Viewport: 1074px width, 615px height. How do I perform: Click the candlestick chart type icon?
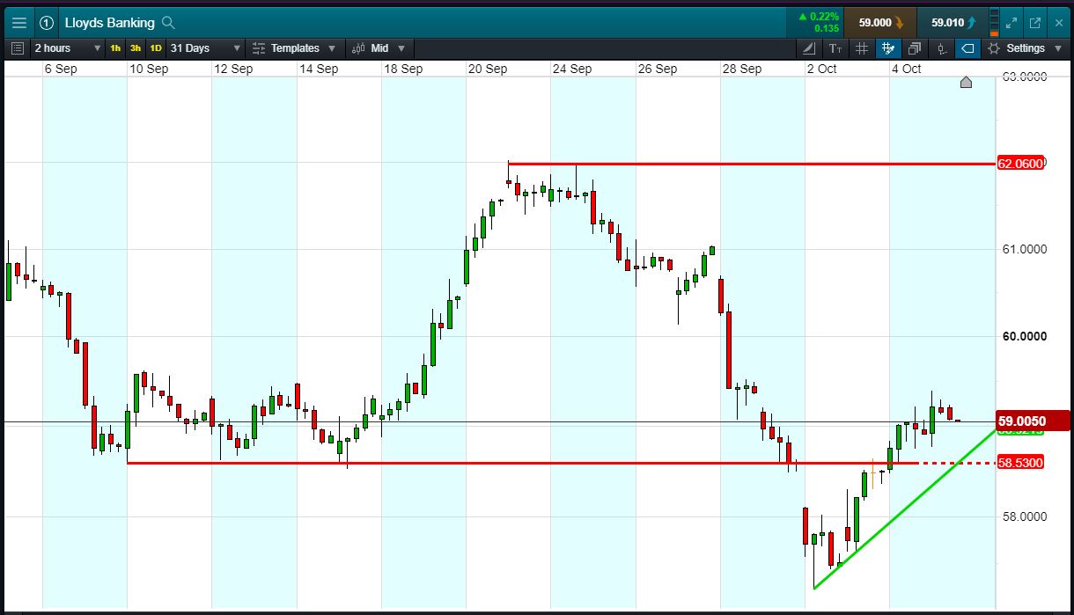click(941, 48)
